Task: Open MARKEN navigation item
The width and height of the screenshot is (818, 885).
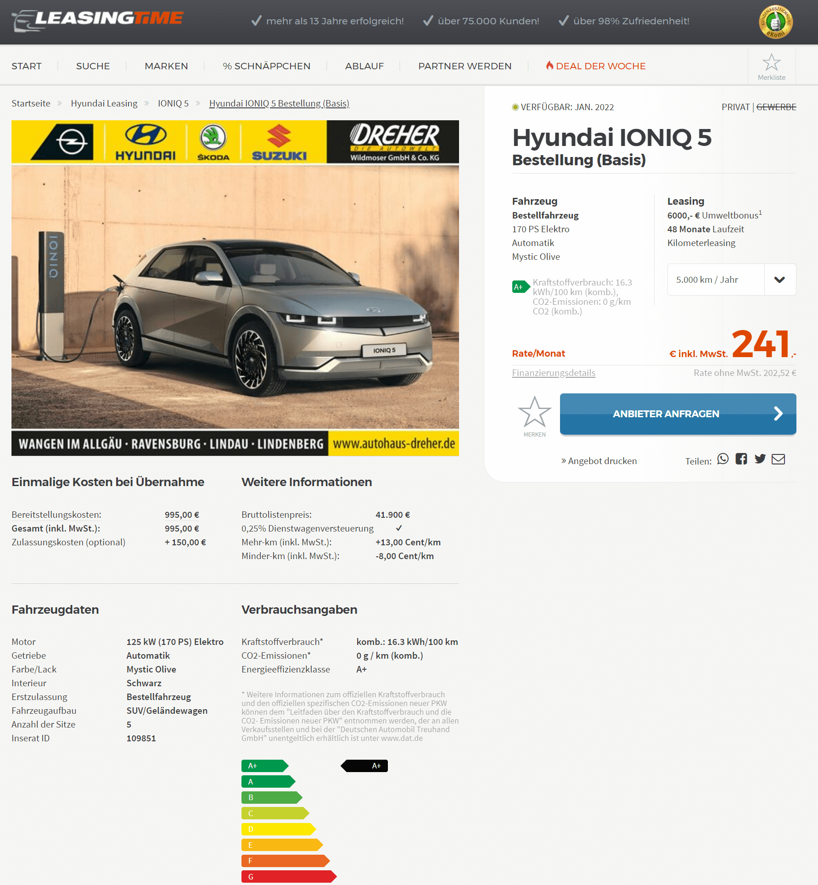Action: pos(166,66)
